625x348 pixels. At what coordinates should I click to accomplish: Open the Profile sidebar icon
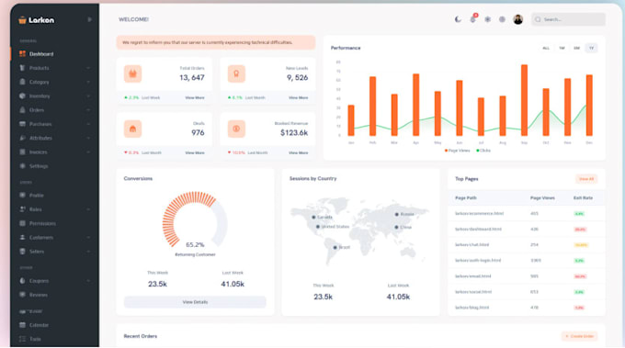(22, 195)
